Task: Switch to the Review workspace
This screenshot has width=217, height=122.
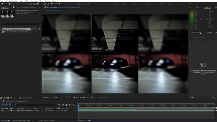Action: pos(125,4)
